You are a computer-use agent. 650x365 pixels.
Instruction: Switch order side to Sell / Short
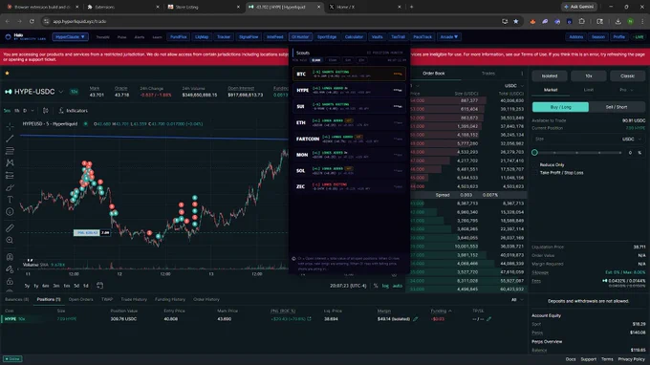click(616, 107)
